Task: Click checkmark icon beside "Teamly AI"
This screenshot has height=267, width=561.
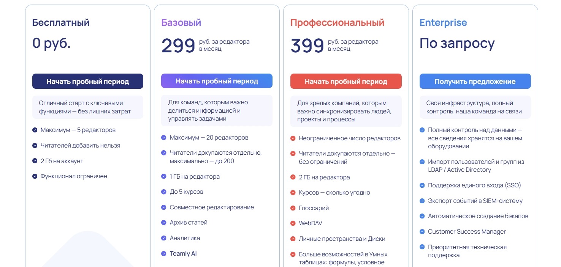Action: point(164,253)
